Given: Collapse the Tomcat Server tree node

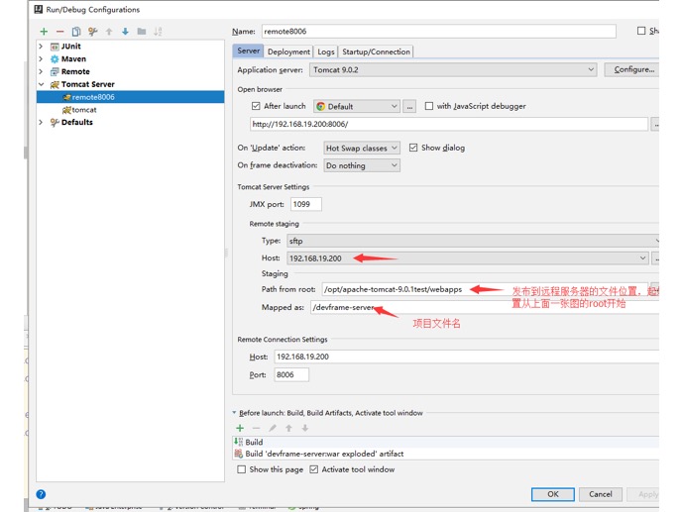Looking at the screenshot, I should click(x=41, y=84).
